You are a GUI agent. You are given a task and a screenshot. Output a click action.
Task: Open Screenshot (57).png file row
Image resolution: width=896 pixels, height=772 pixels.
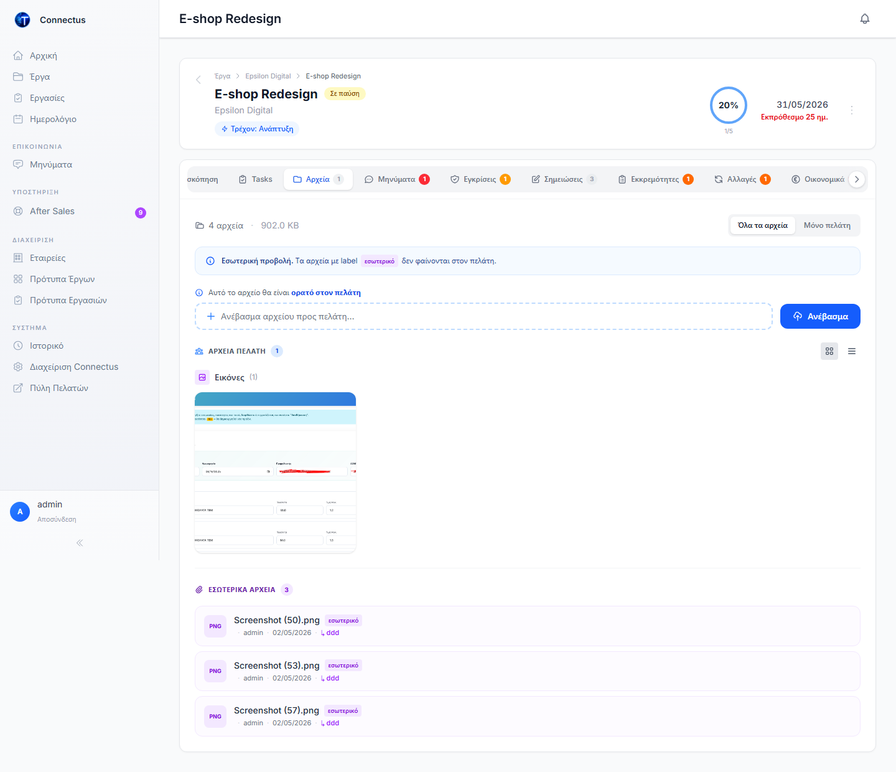tap(528, 717)
